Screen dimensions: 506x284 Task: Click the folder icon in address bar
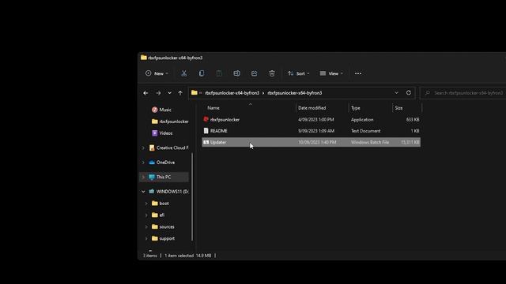(x=194, y=93)
